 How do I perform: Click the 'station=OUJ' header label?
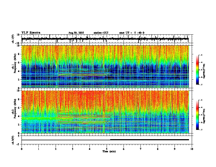101,33
